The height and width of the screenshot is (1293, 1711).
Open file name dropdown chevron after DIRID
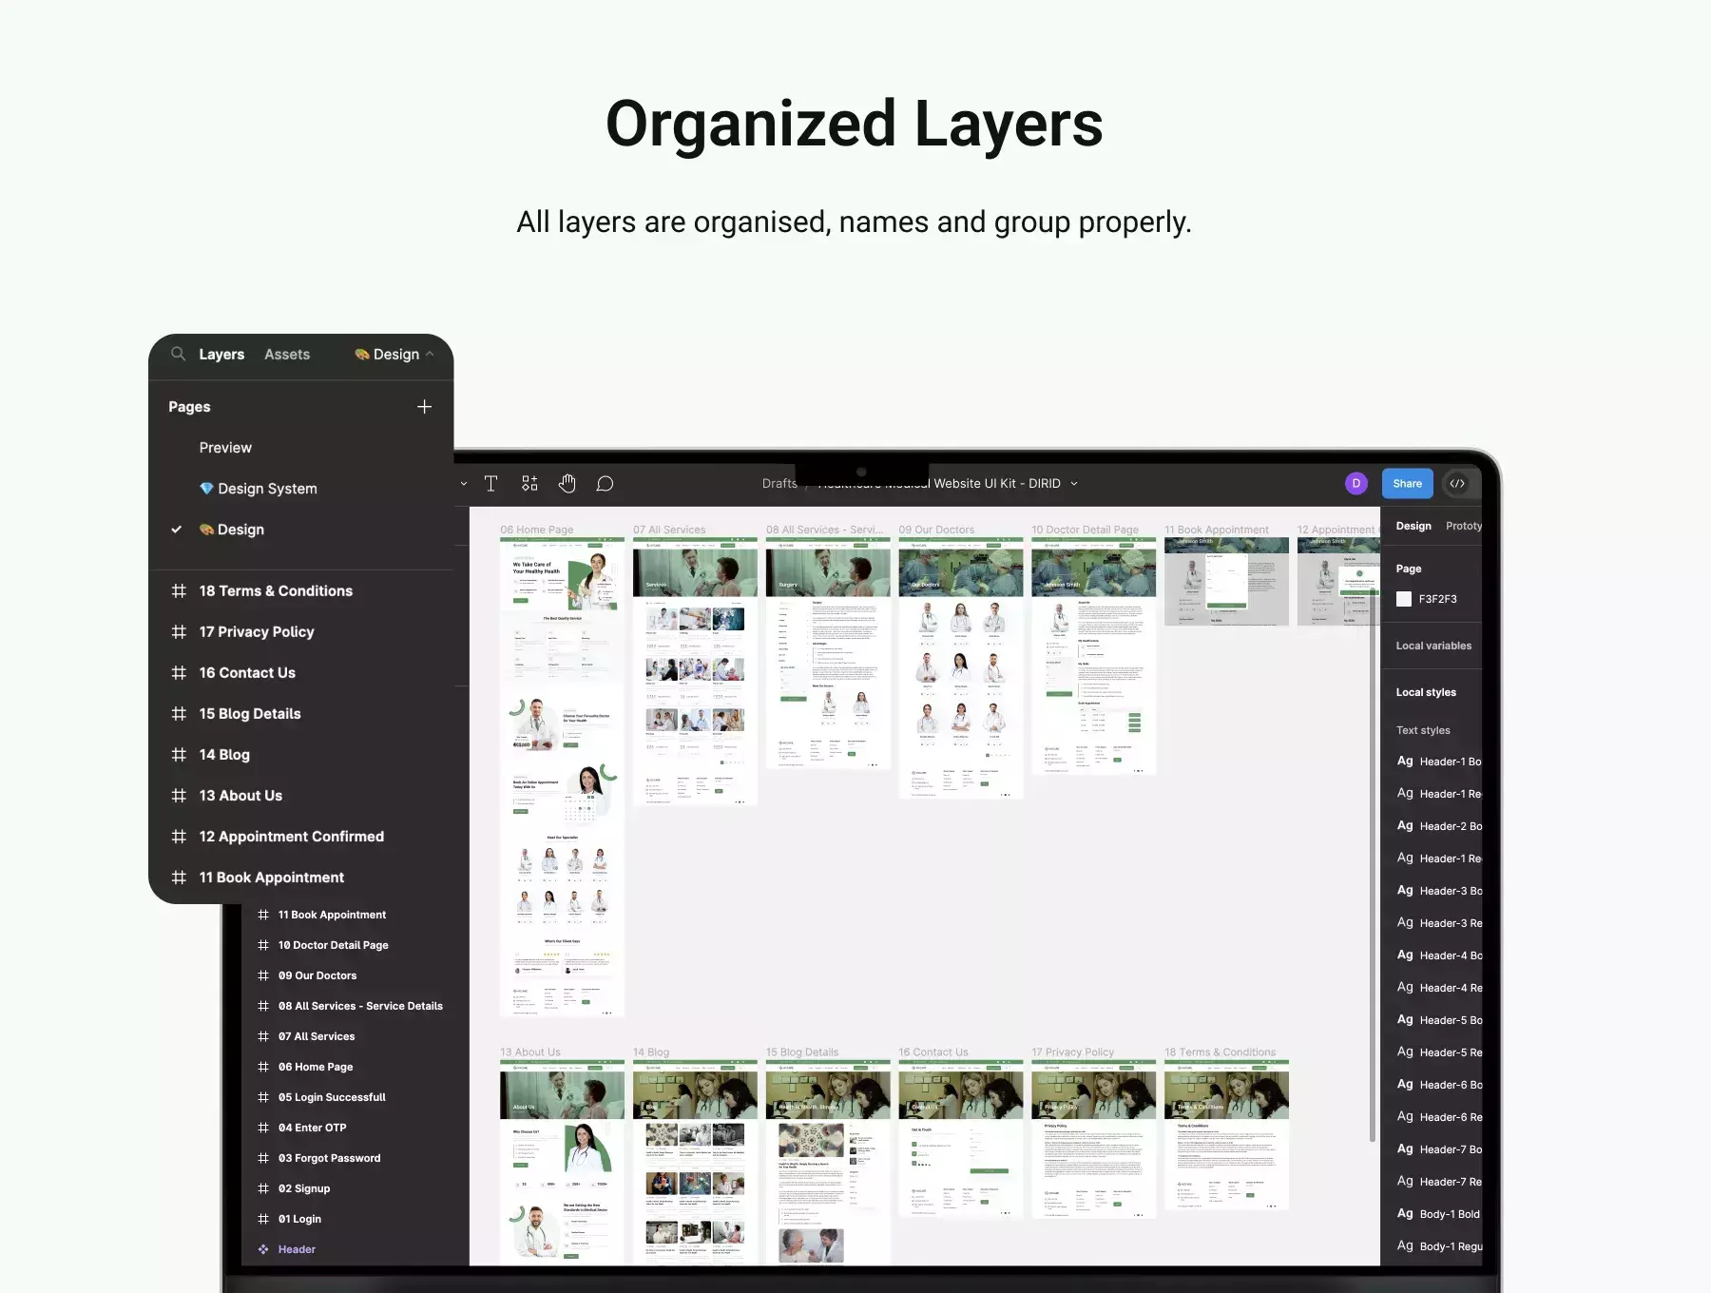[1074, 484]
